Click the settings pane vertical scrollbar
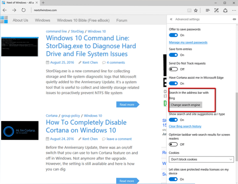Screen dimensions: 238x184 [x=236, y=102]
